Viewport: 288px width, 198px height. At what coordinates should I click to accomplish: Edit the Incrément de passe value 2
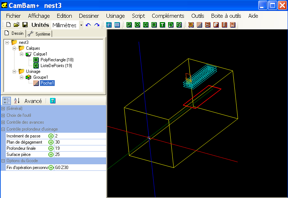[x=80, y=136]
